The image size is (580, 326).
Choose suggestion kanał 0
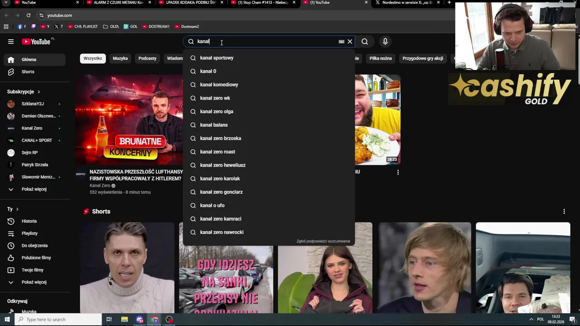tap(269, 72)
